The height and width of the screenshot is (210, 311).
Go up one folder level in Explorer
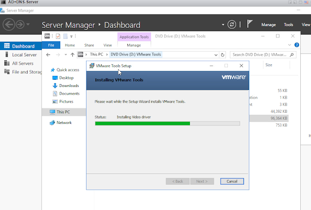click(72, 54)
